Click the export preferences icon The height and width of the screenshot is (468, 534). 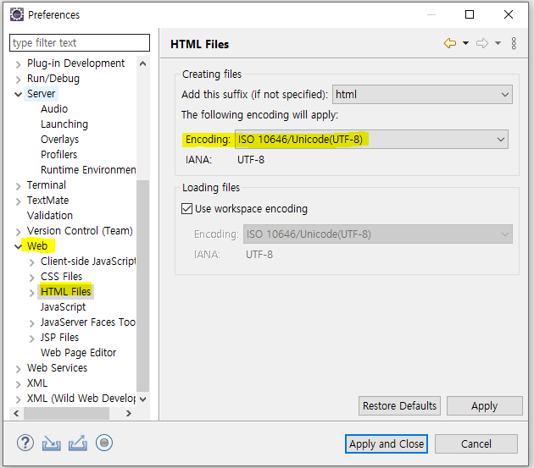pos(78,443)
